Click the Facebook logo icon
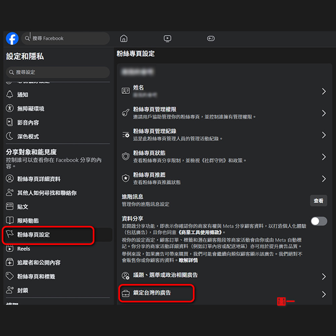Screen dimensions: 336x336 pos(12,39)
